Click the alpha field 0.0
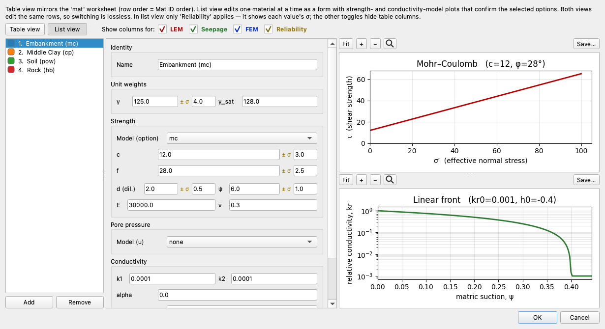 click(x=238, y=295)
